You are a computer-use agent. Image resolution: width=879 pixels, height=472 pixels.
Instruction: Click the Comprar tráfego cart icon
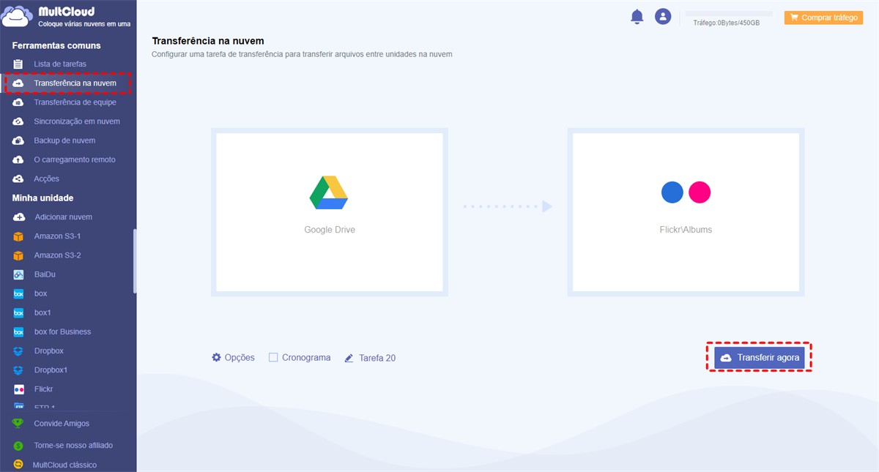(x=794, y=18)
